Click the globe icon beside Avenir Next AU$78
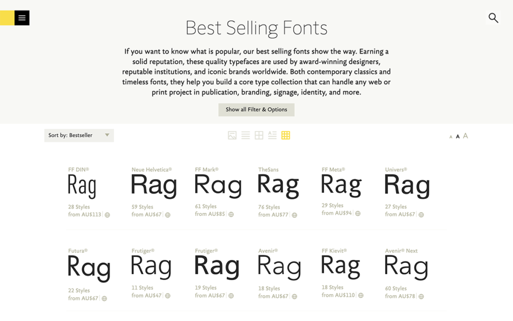The width and height of the screenshot is (513, 321). pyautogui.click(x=421, y=296)
